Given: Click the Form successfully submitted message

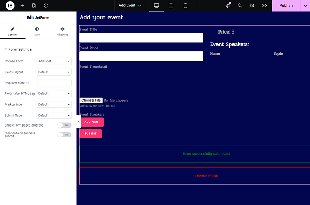Looking at the screenshot, I should [x=206, y=154].
